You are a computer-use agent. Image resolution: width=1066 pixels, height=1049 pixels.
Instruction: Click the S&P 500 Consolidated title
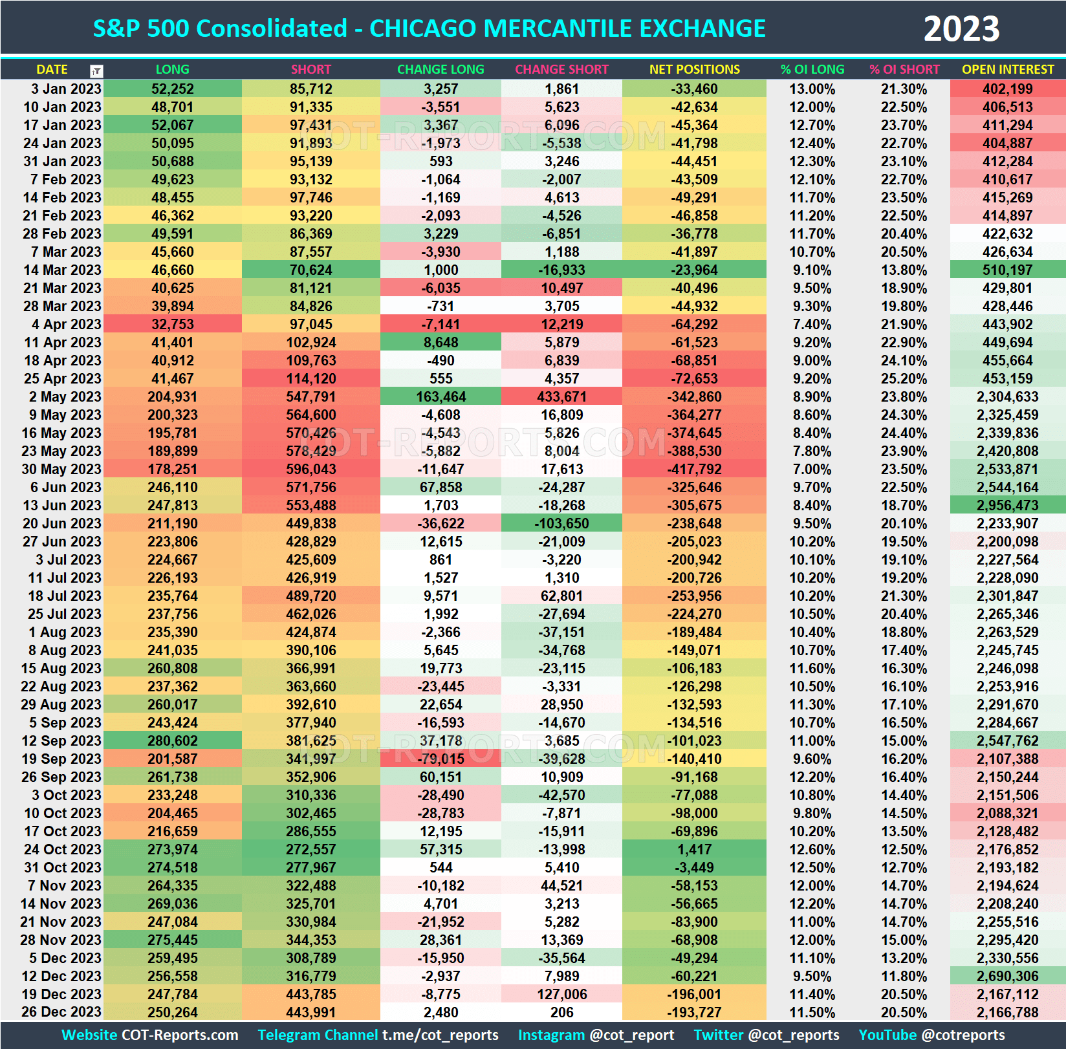(x=429, y=28)
